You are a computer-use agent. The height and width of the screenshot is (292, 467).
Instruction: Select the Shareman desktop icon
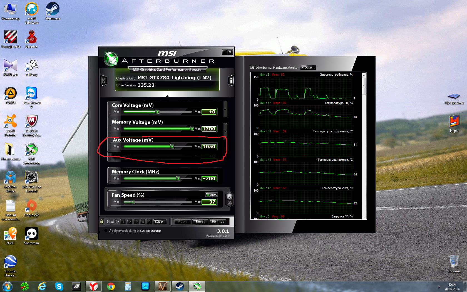click(32, 236)
